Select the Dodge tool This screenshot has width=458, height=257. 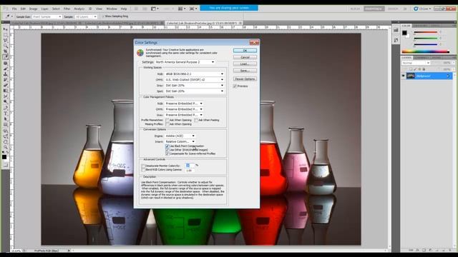(5, 101)
